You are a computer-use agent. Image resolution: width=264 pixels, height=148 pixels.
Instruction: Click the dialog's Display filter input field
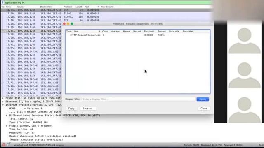pos(139,99)
